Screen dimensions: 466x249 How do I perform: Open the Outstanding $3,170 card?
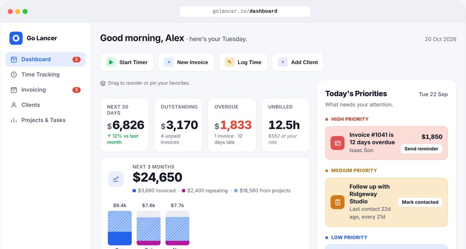coord(178,125)
